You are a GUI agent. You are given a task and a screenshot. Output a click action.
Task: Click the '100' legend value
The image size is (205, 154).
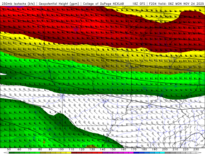click(x=61, y=149)
